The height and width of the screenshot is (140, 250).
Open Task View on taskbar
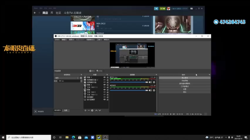(x=60, y=137)
